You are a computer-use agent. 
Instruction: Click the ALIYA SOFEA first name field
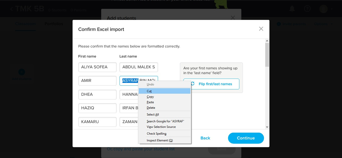[97, 67]
